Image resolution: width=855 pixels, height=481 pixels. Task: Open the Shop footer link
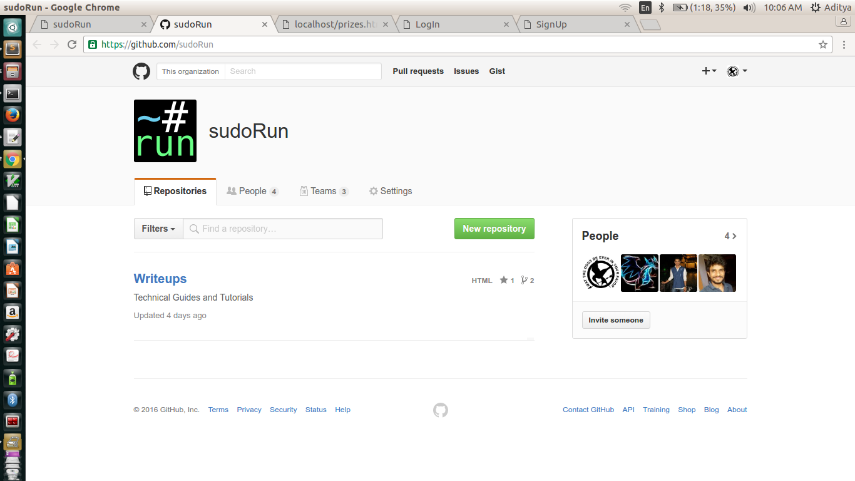point(687,410)
